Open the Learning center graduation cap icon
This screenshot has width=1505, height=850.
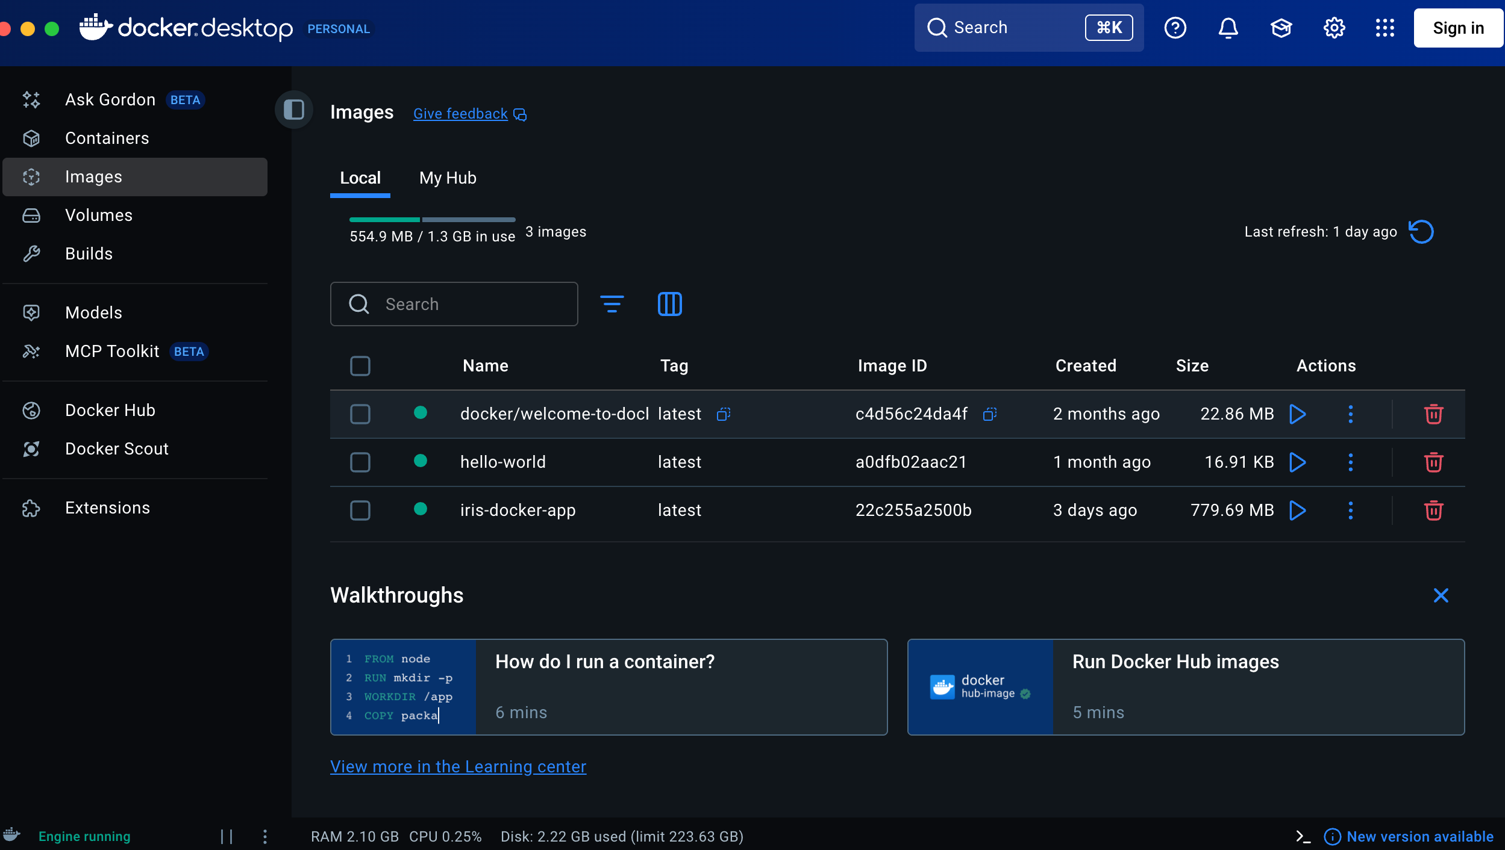click(x=1281, y=28)
